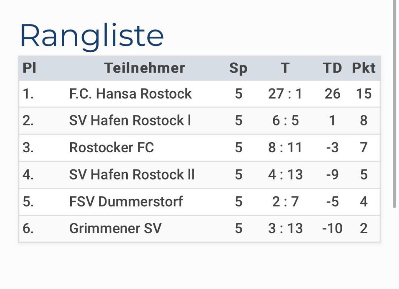
Task: Open FSV Dummerstorf team entry
Action: pyautogui.click(x=126, y=201)
